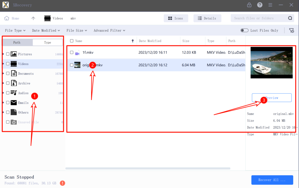Open the File Type filter dropdown
Screen dimensions: 299x188
point(15,30)
